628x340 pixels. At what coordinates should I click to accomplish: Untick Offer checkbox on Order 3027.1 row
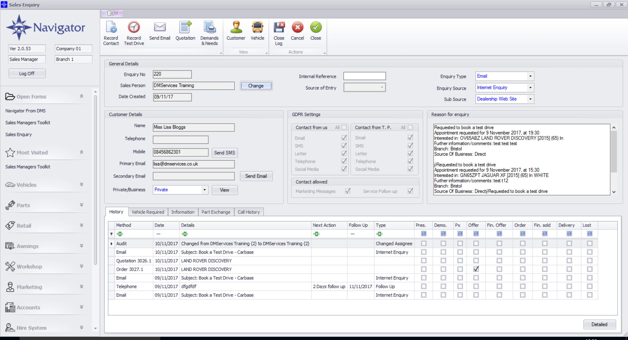tap(476, 269)
